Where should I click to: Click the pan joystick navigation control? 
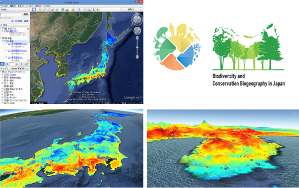coord(137,31)
